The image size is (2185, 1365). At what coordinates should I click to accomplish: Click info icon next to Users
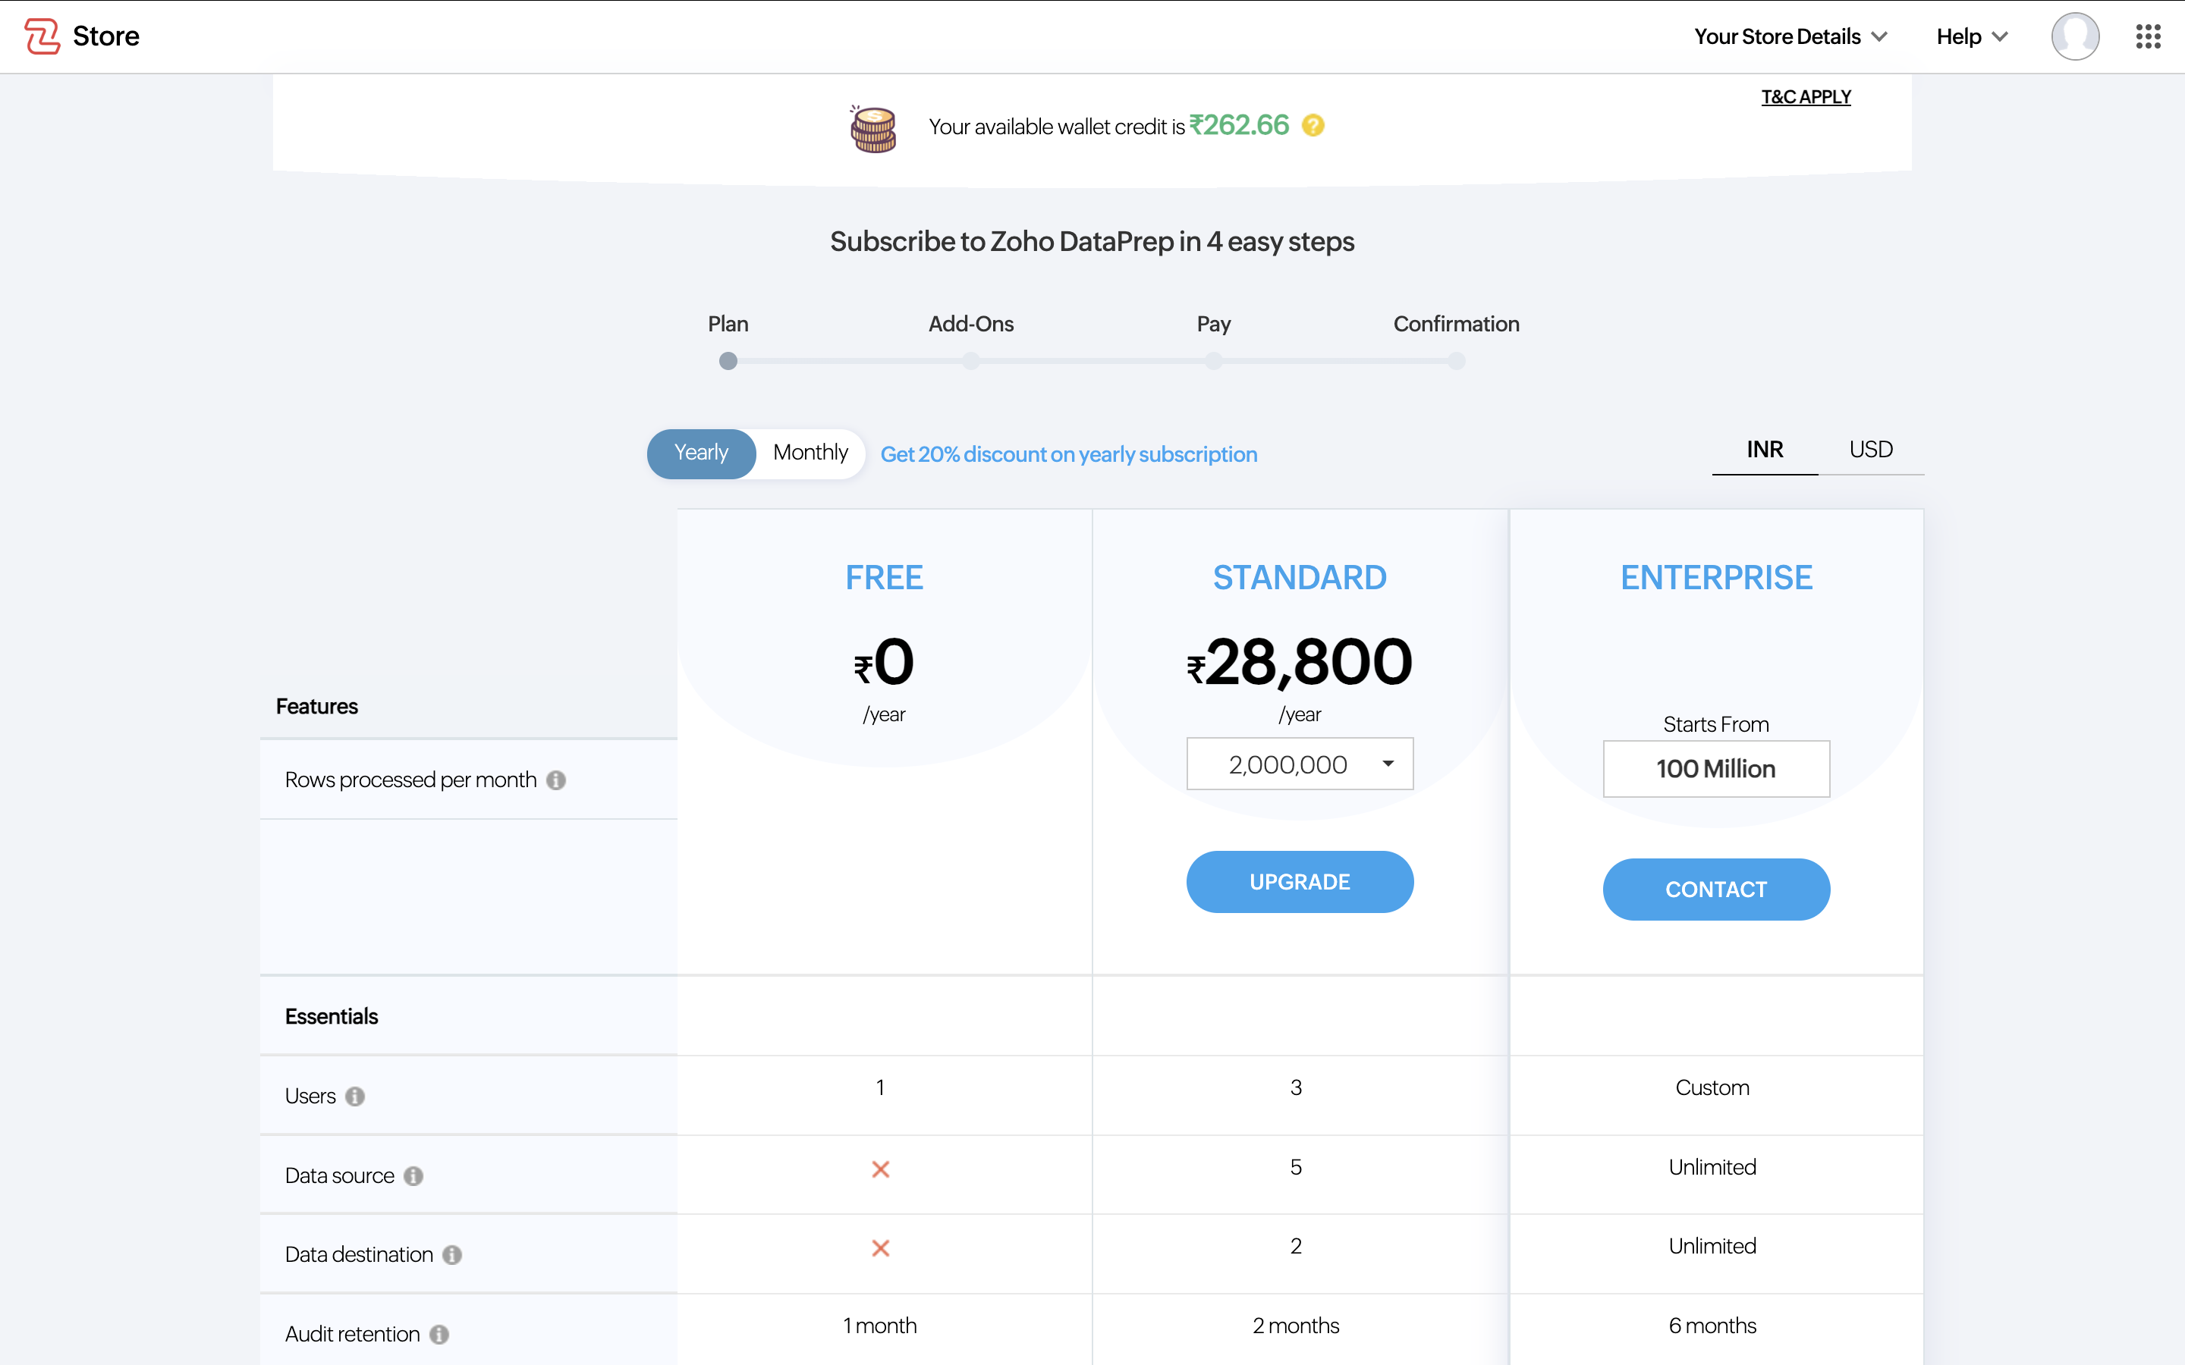click(x=355, y=1096)
